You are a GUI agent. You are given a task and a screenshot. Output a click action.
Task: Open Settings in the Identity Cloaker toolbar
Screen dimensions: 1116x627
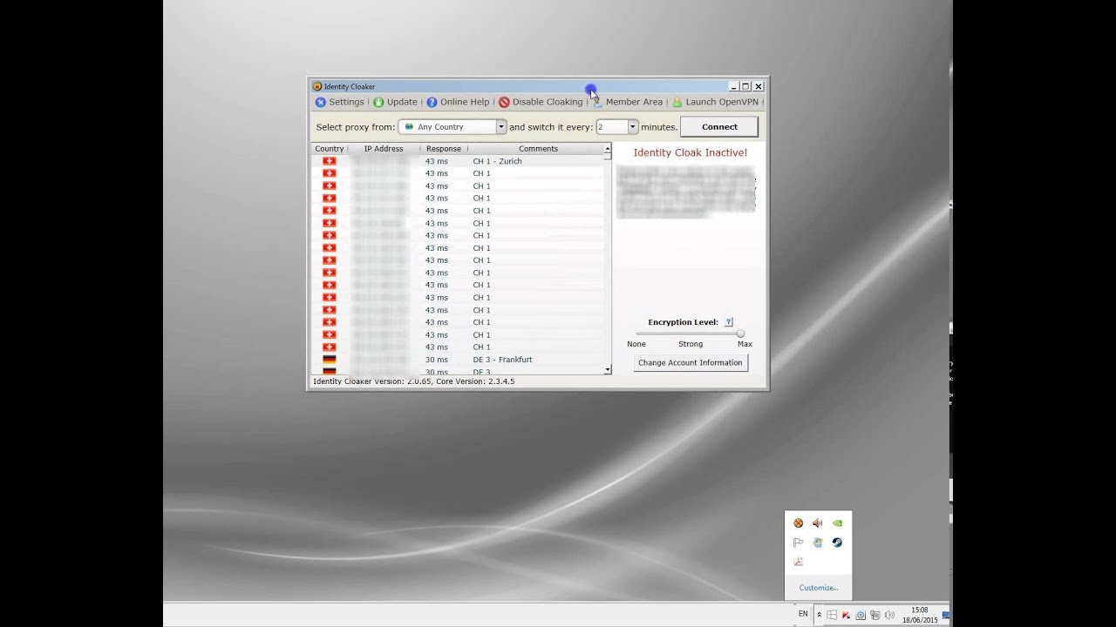click(340, 102)
